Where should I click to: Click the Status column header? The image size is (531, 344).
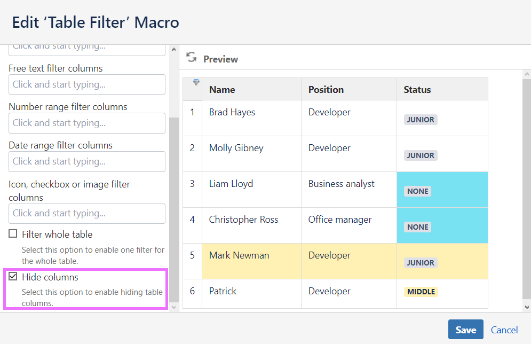(x=417, y=90)
